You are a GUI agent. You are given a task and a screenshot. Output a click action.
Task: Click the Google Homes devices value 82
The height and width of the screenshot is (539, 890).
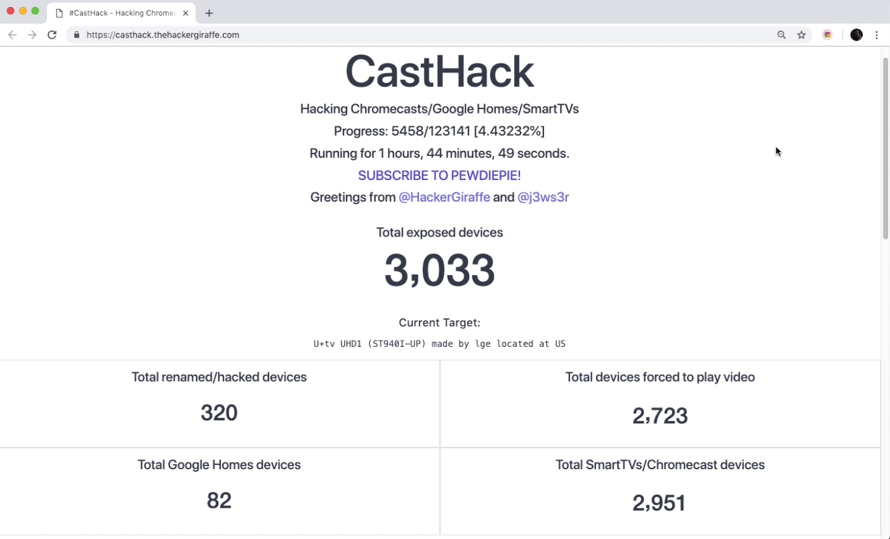pos(219,500)
